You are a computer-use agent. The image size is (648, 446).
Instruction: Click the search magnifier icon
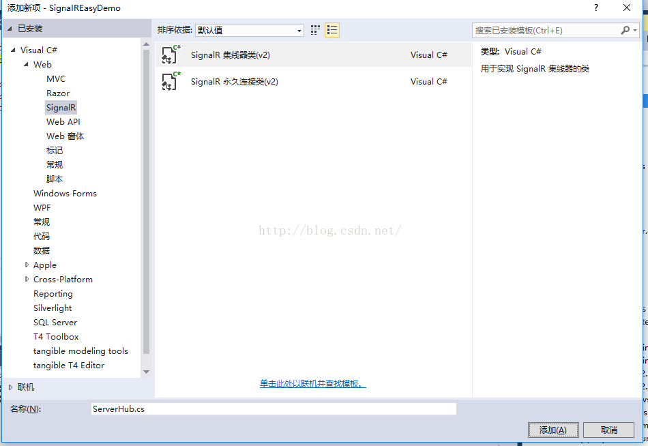point(625,30)
